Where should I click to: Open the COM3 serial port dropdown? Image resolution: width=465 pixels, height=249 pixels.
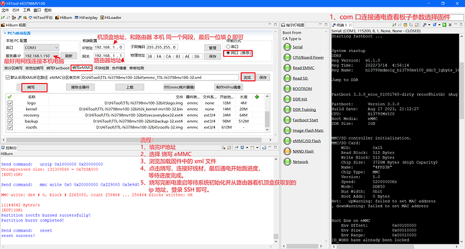click(x=41, y=47)
